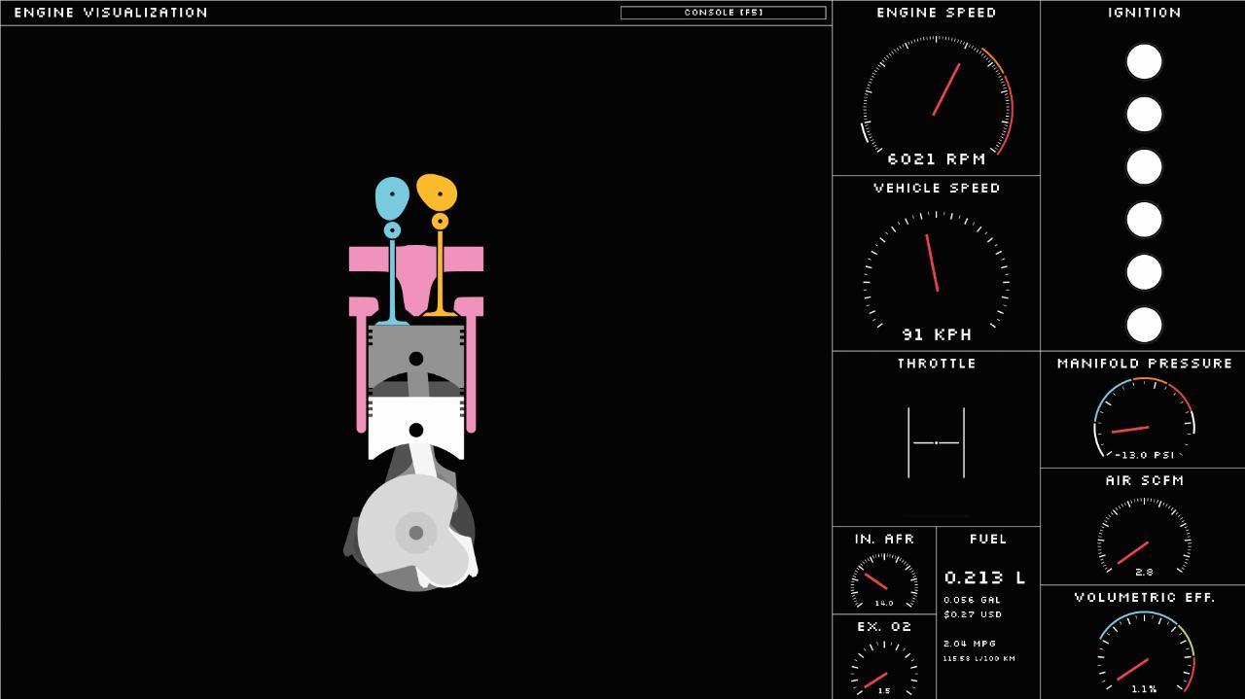Click the EX. O2 gauge
The height and width of the screenshot is (699, 1245).
click(883, 669)
